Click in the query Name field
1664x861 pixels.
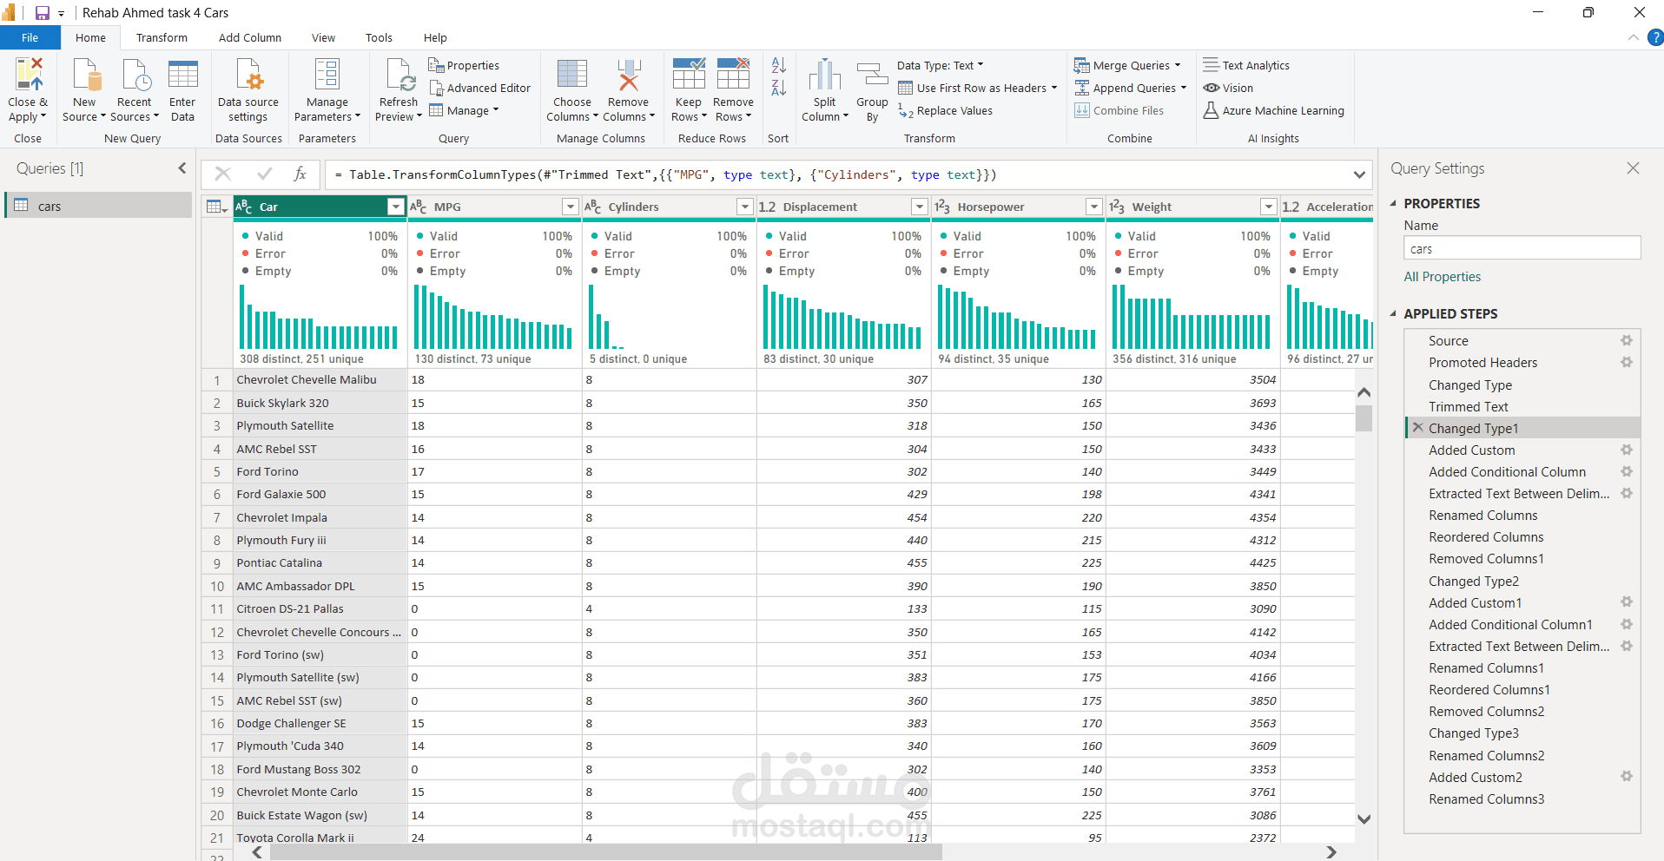click(1522, 248)
